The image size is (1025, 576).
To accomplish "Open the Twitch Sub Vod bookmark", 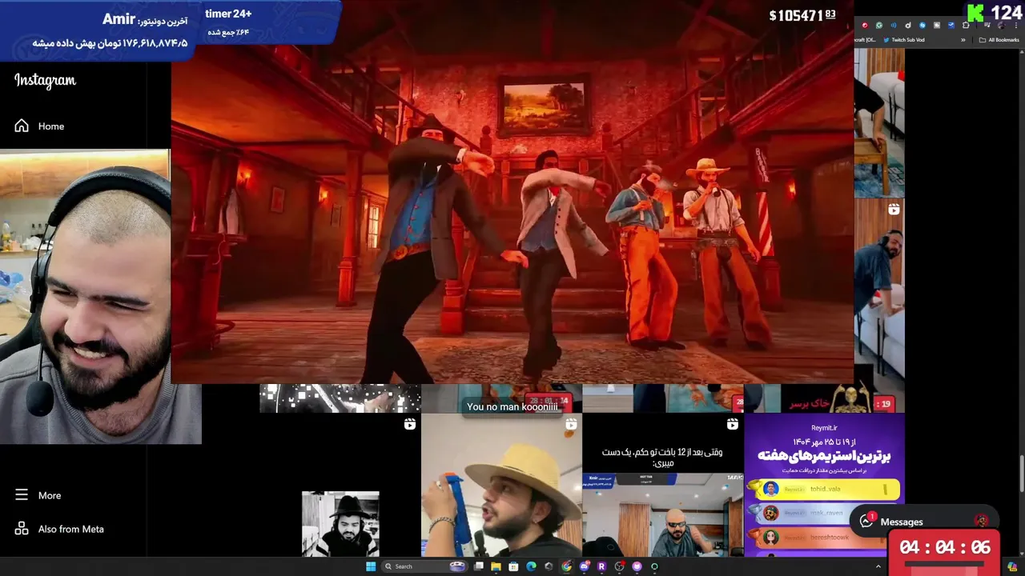I will (x=904, y=40).
